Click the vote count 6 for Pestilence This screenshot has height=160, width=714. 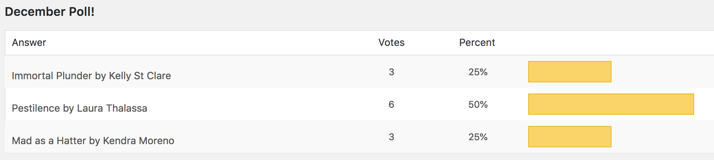(391, 104)
